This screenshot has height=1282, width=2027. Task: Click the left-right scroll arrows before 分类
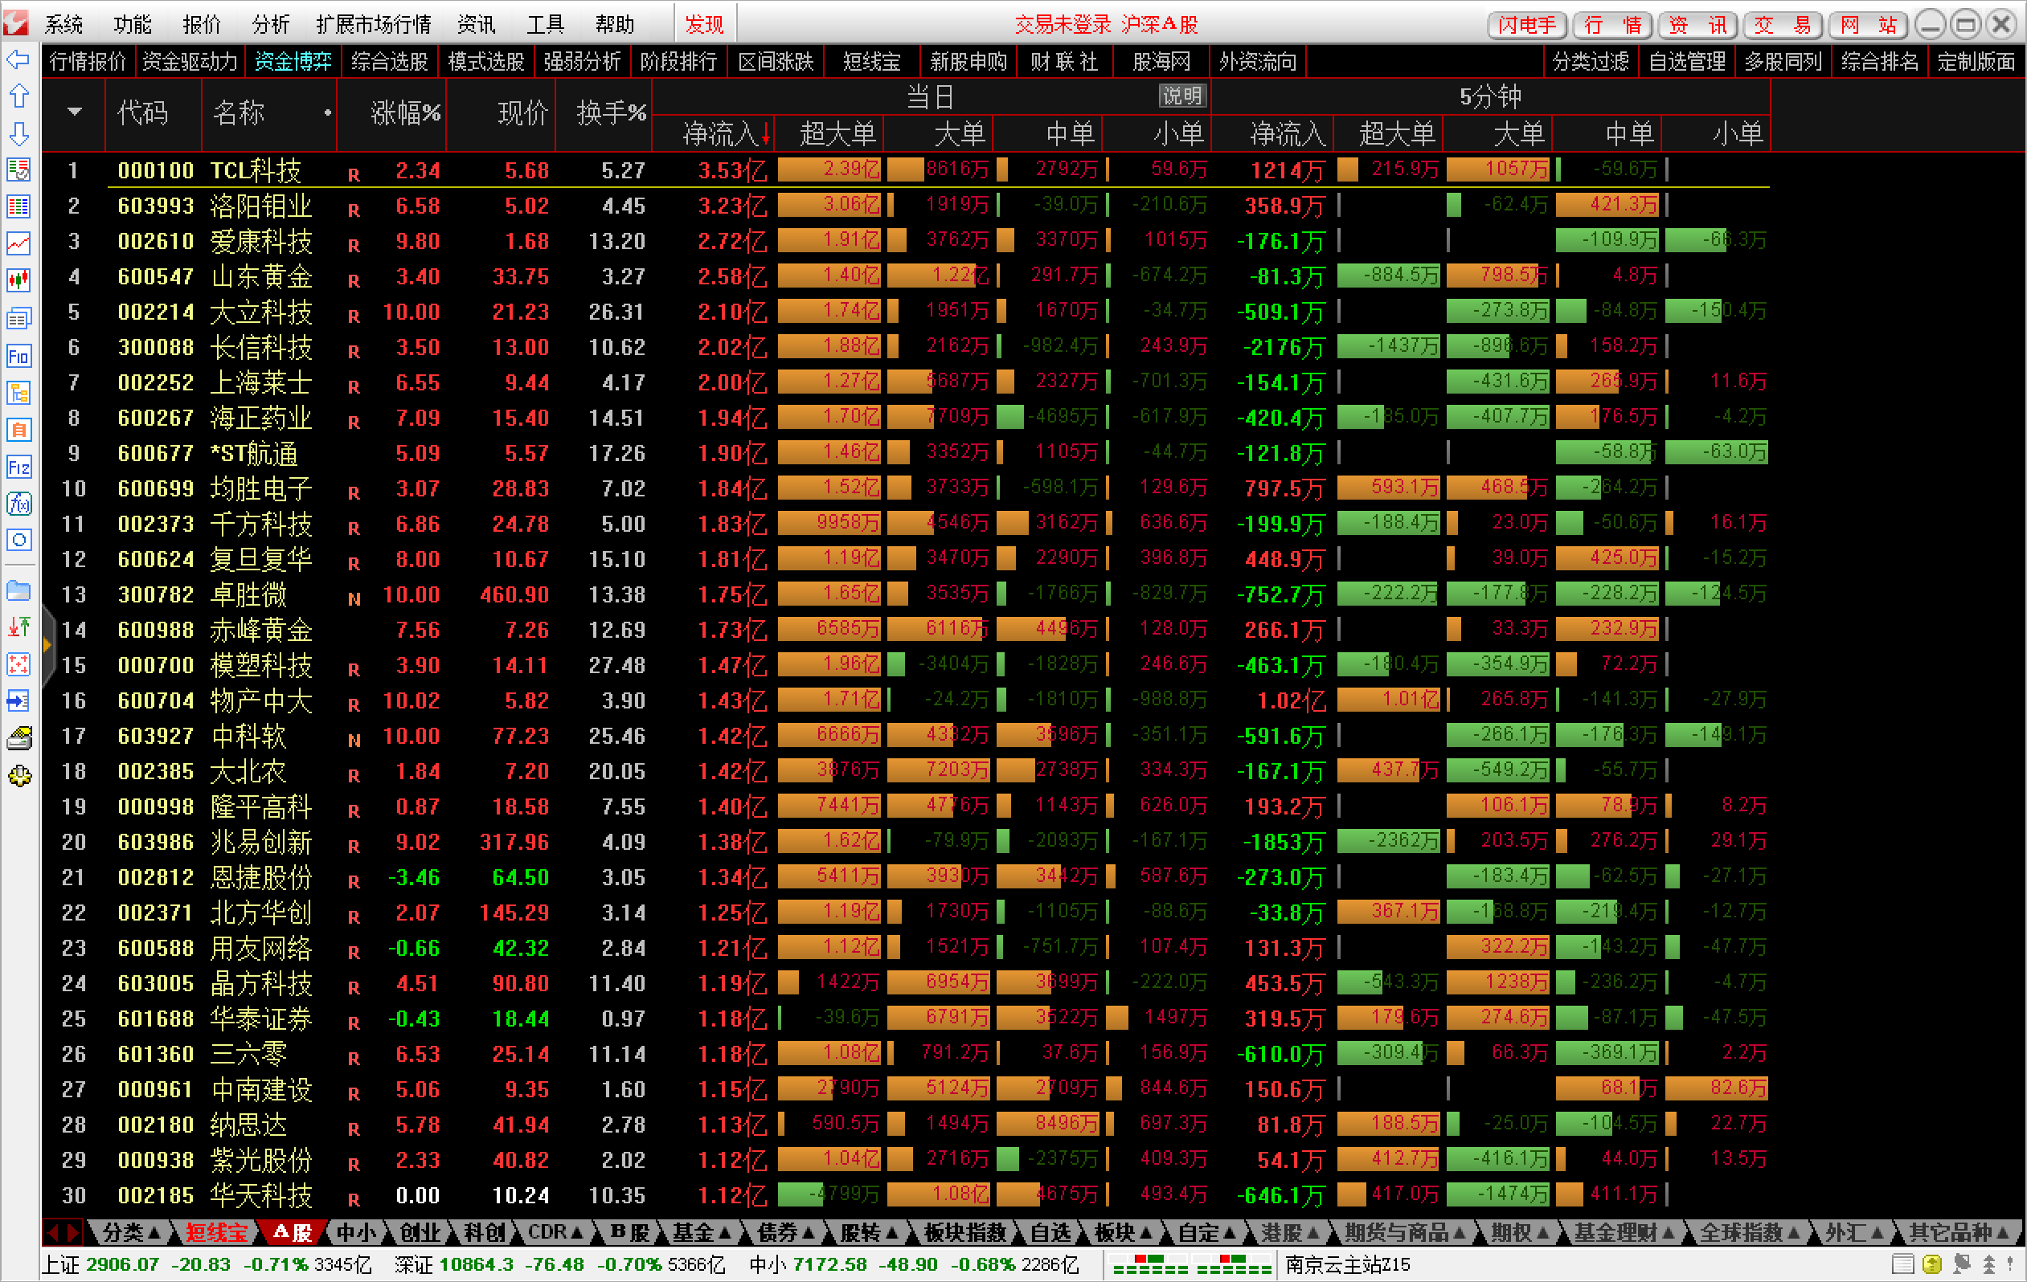[63, 1232]
